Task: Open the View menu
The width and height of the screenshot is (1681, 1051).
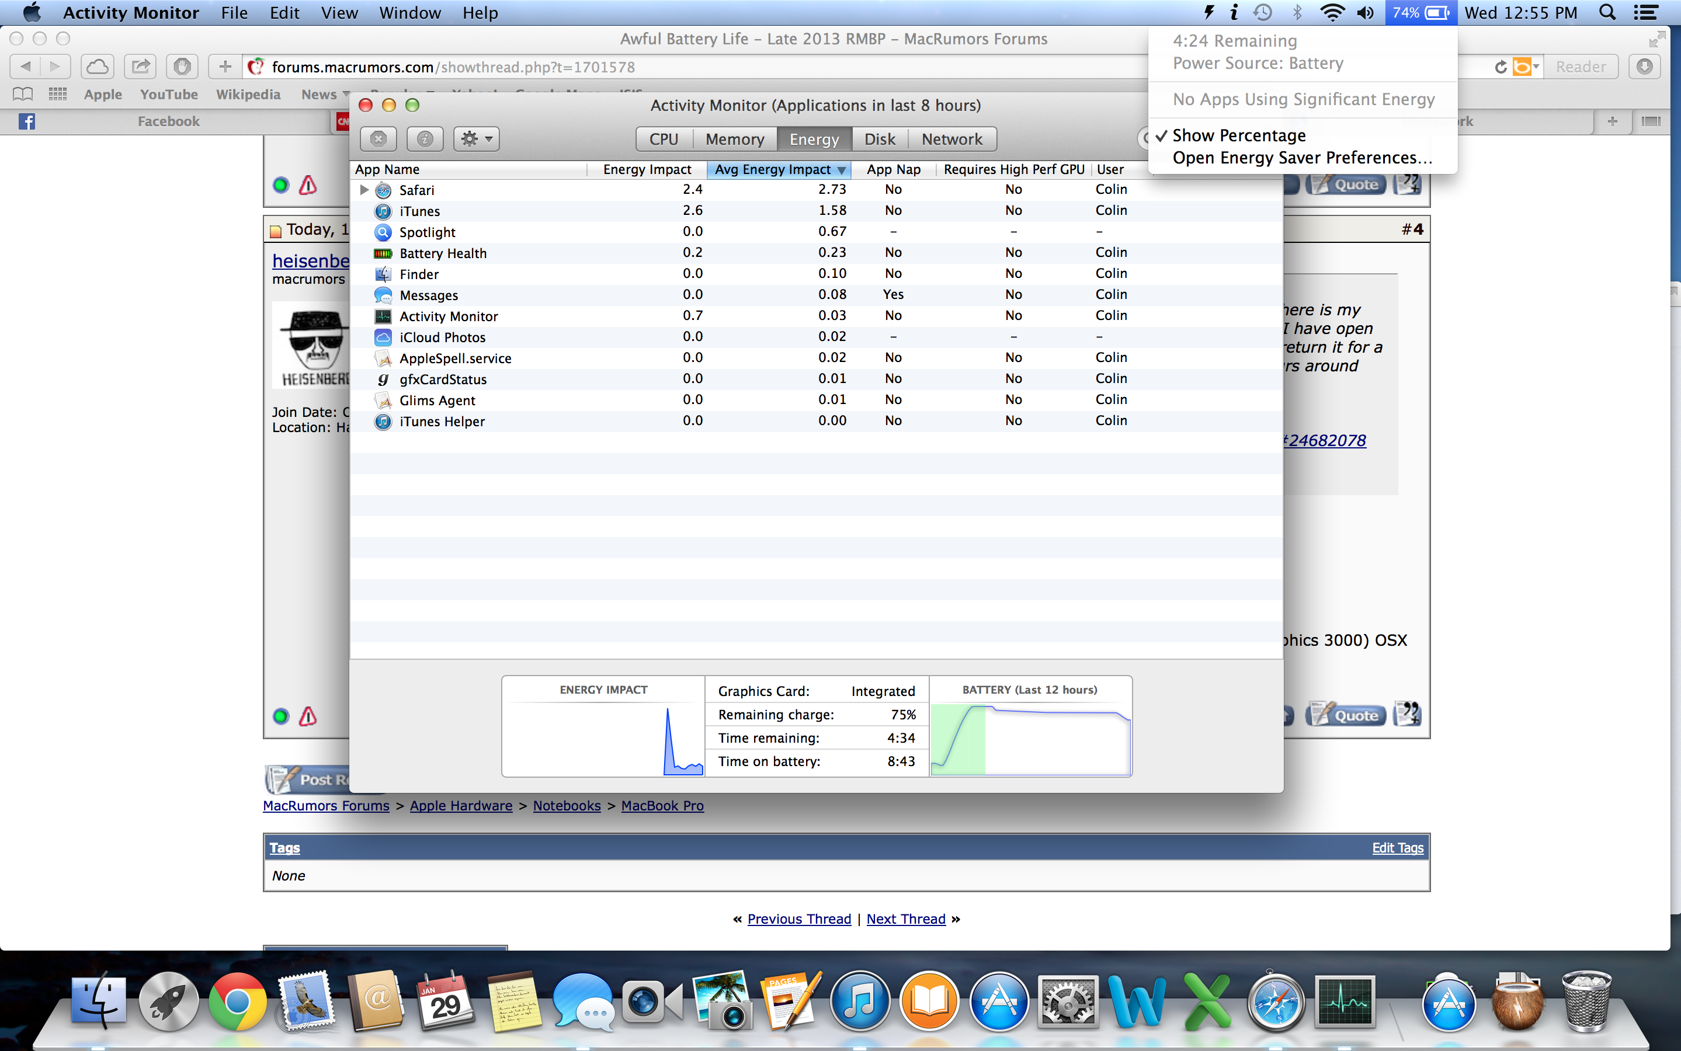Action: tap(339, 12)
